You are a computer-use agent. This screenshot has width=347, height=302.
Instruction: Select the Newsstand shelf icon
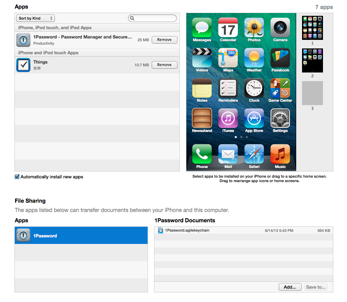pyautogui.click(x=202, y=118)
